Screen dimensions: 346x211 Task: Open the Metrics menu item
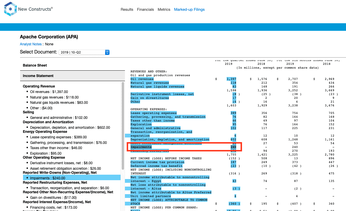164,10
